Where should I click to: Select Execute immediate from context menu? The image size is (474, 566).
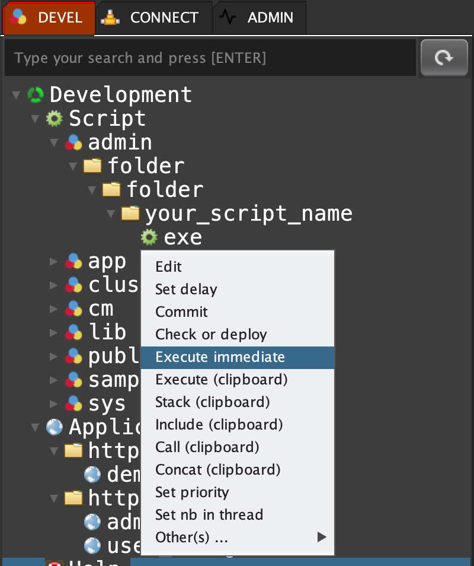point(220,357)
